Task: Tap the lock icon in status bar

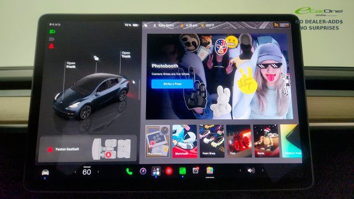Action: [145, 25]
